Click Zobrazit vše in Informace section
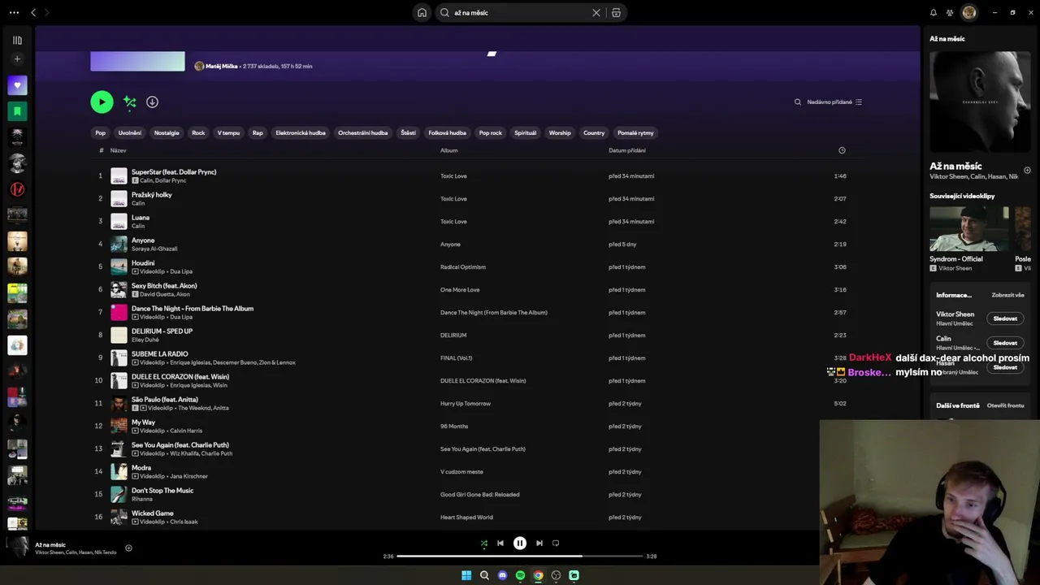The width and height of the screenshot is (1040, 585). pos(1007,295)
